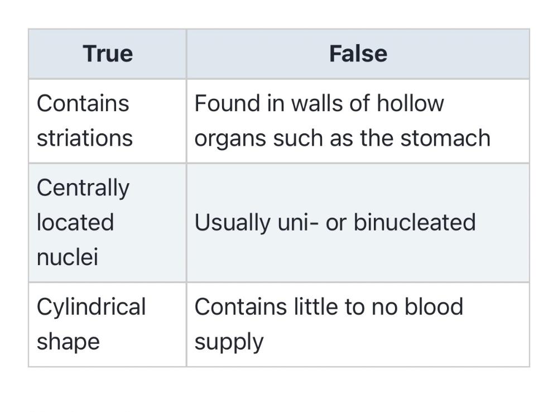The width and height of the screenshot is (558, 412).
Task: Click the word "Centrally"
Action: [83, 188]
